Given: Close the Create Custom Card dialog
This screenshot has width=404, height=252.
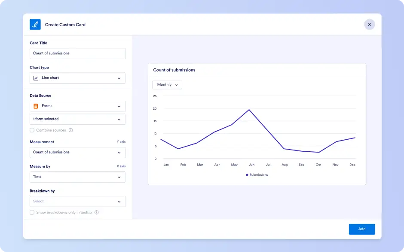Looking at the screenshot, I should (x=370, y=24).
